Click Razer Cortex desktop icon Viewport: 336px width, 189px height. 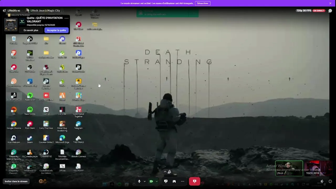30,111
